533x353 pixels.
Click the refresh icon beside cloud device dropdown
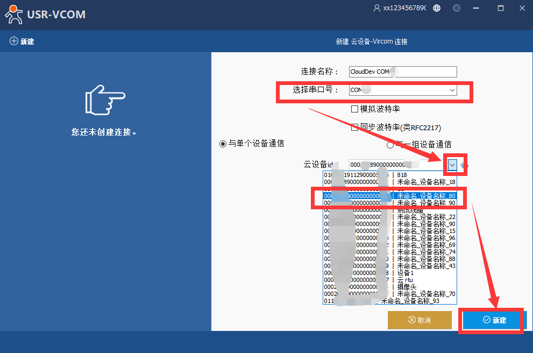[x=465, y=165]
